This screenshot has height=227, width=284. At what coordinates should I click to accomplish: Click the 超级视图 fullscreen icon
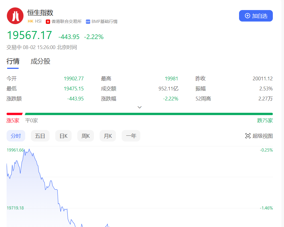click(x=248, y=136)
